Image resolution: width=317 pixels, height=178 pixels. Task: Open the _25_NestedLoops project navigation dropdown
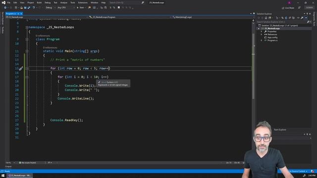(x=47, y=17)
